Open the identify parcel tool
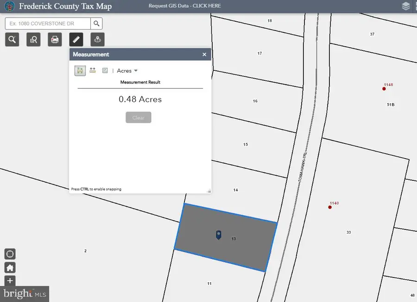417x302 pixels. pos(33,39)
